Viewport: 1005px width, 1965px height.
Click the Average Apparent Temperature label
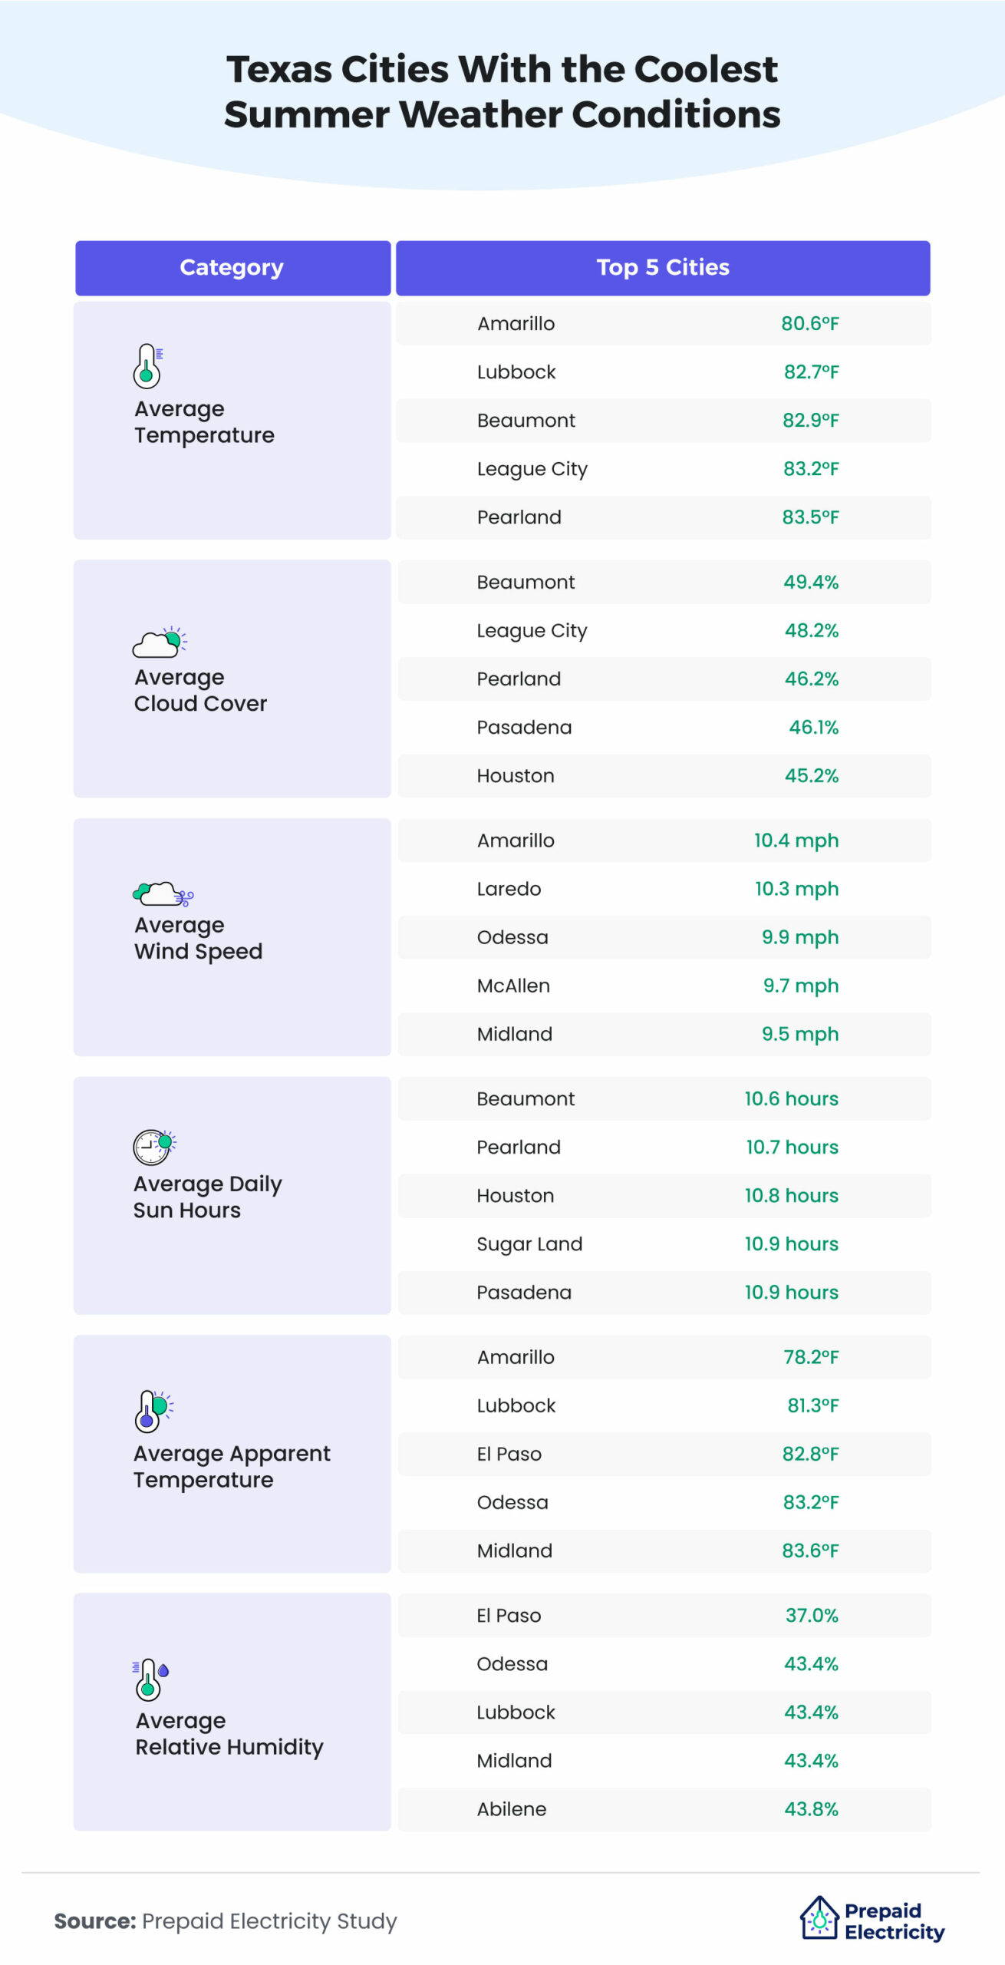pyautogui.click(x=232, y=1466)
